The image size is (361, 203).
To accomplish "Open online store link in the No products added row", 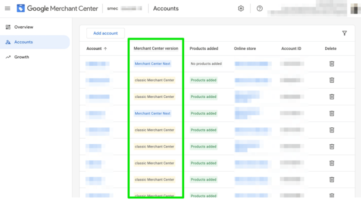I will click(253, 64).
